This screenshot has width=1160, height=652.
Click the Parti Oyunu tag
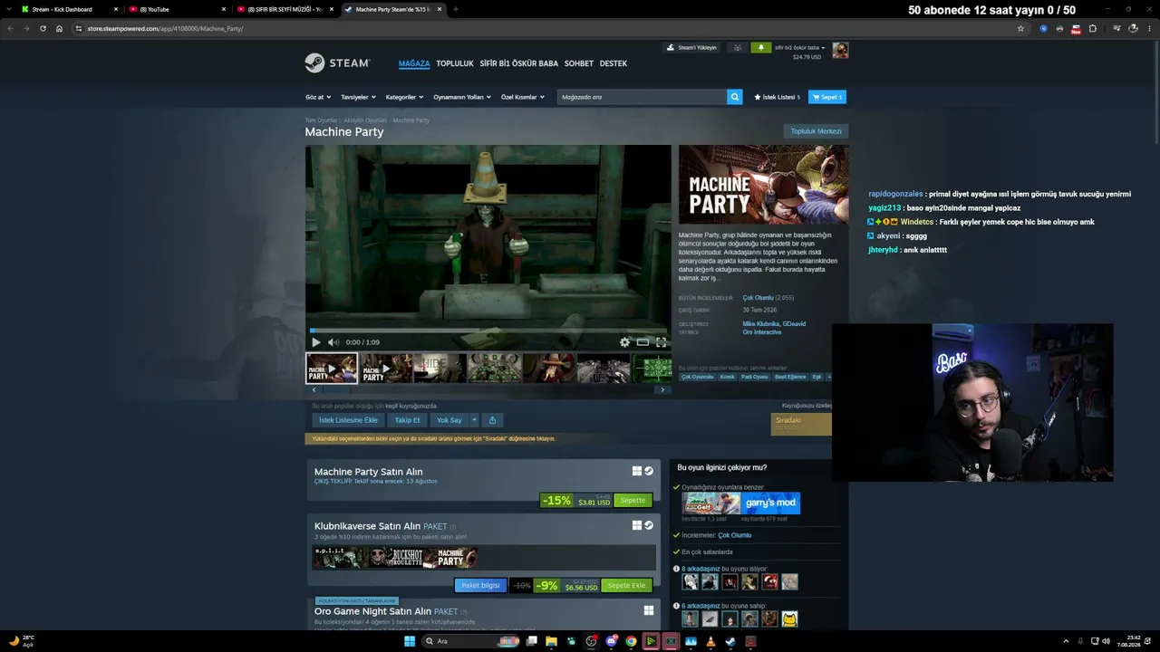(755, 377)
